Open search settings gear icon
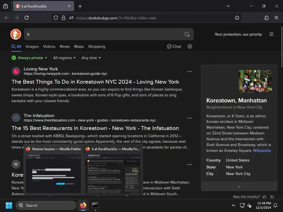This screenshot has height=212, width=283. (x=190, y=46)
